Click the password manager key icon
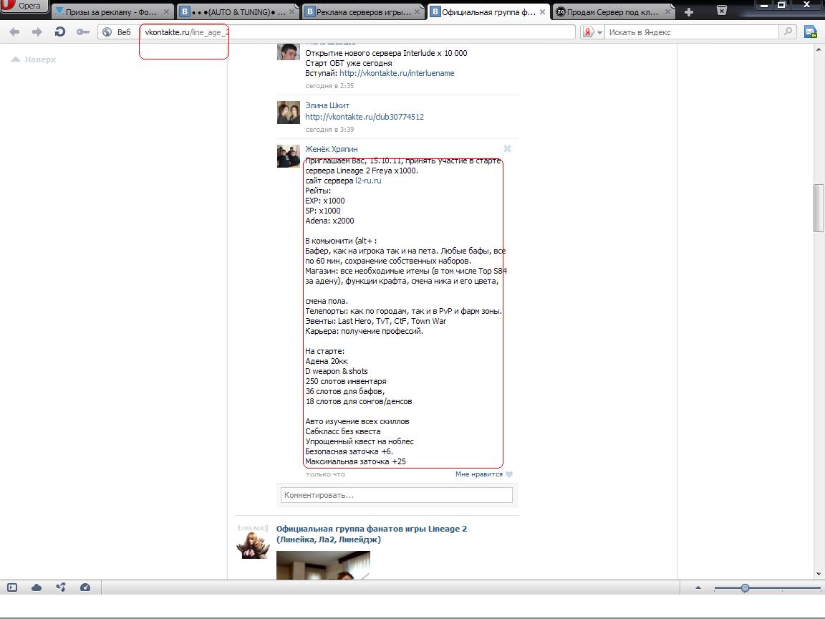This screenshot has height=619, width=825. click(x=83, y=32)
